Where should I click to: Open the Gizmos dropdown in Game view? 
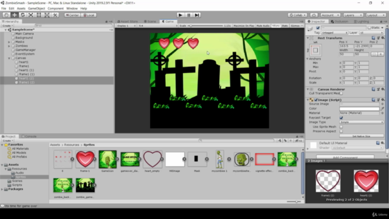pyautogui.click(x=296, y=26)
